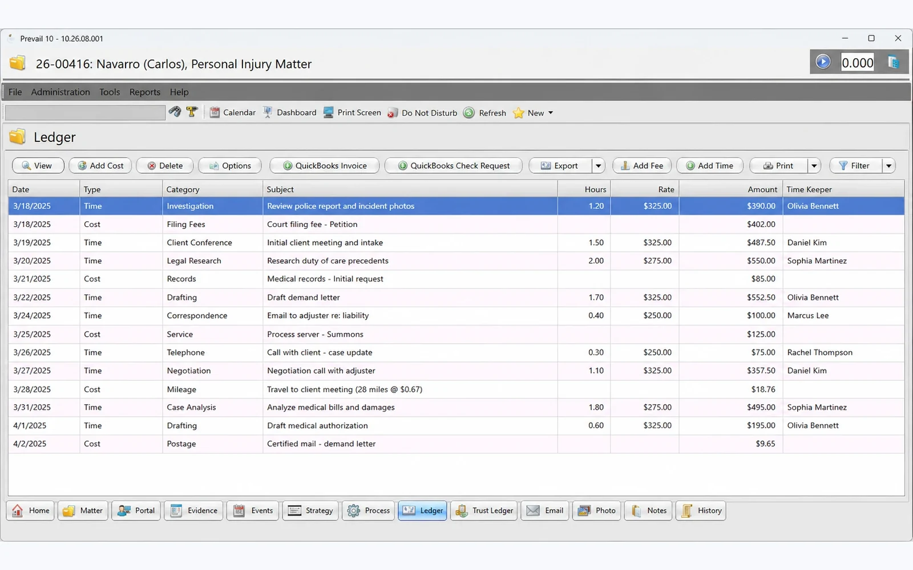Sort by the Date column header

point(44,189)
